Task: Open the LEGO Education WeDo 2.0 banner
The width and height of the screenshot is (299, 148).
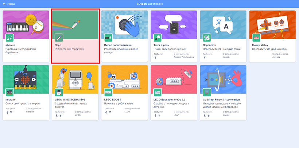Action: 174,79
